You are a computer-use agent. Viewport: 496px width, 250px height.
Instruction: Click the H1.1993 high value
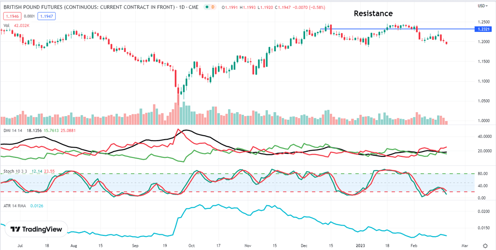[x=248, y=7]
